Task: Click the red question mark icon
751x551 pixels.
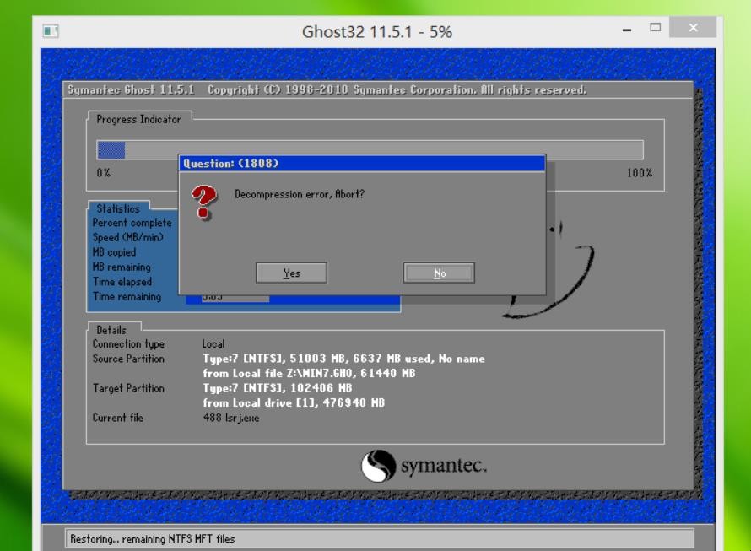Action: click(204, 203)
